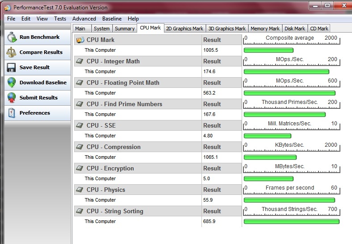This screenshot has width=352, height=244.
Task: Click the CPU - Compression header row
Action: click(158, 147)
